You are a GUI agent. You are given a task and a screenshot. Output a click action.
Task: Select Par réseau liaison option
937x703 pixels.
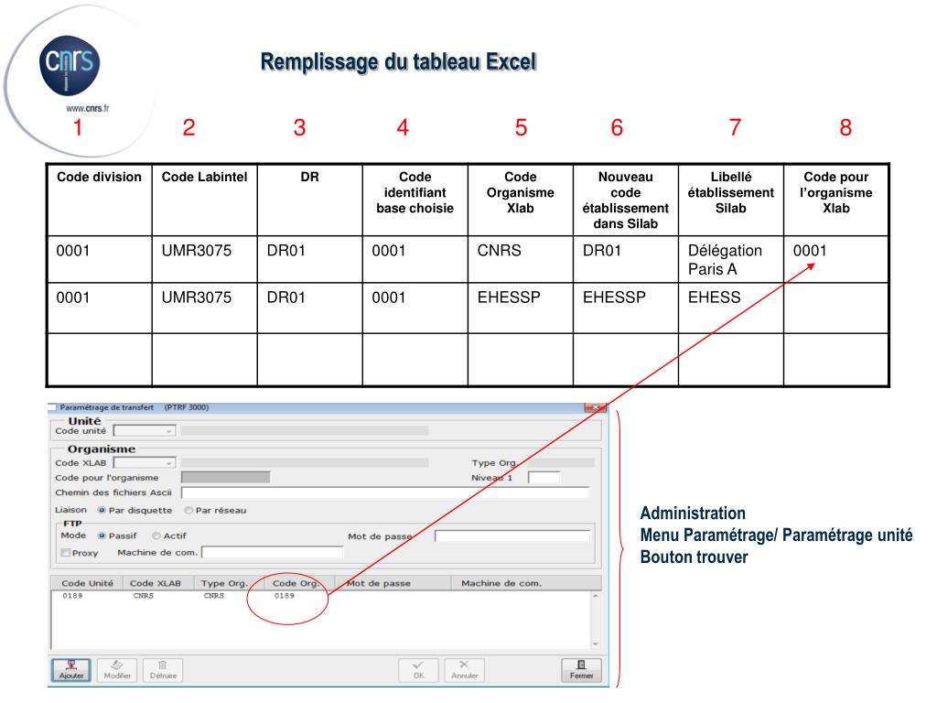[x=188, y=511]
